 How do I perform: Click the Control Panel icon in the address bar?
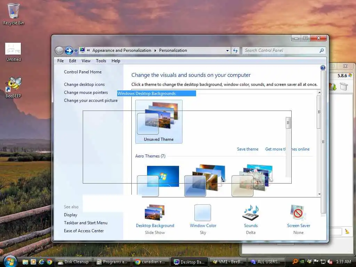pos(83,50)
